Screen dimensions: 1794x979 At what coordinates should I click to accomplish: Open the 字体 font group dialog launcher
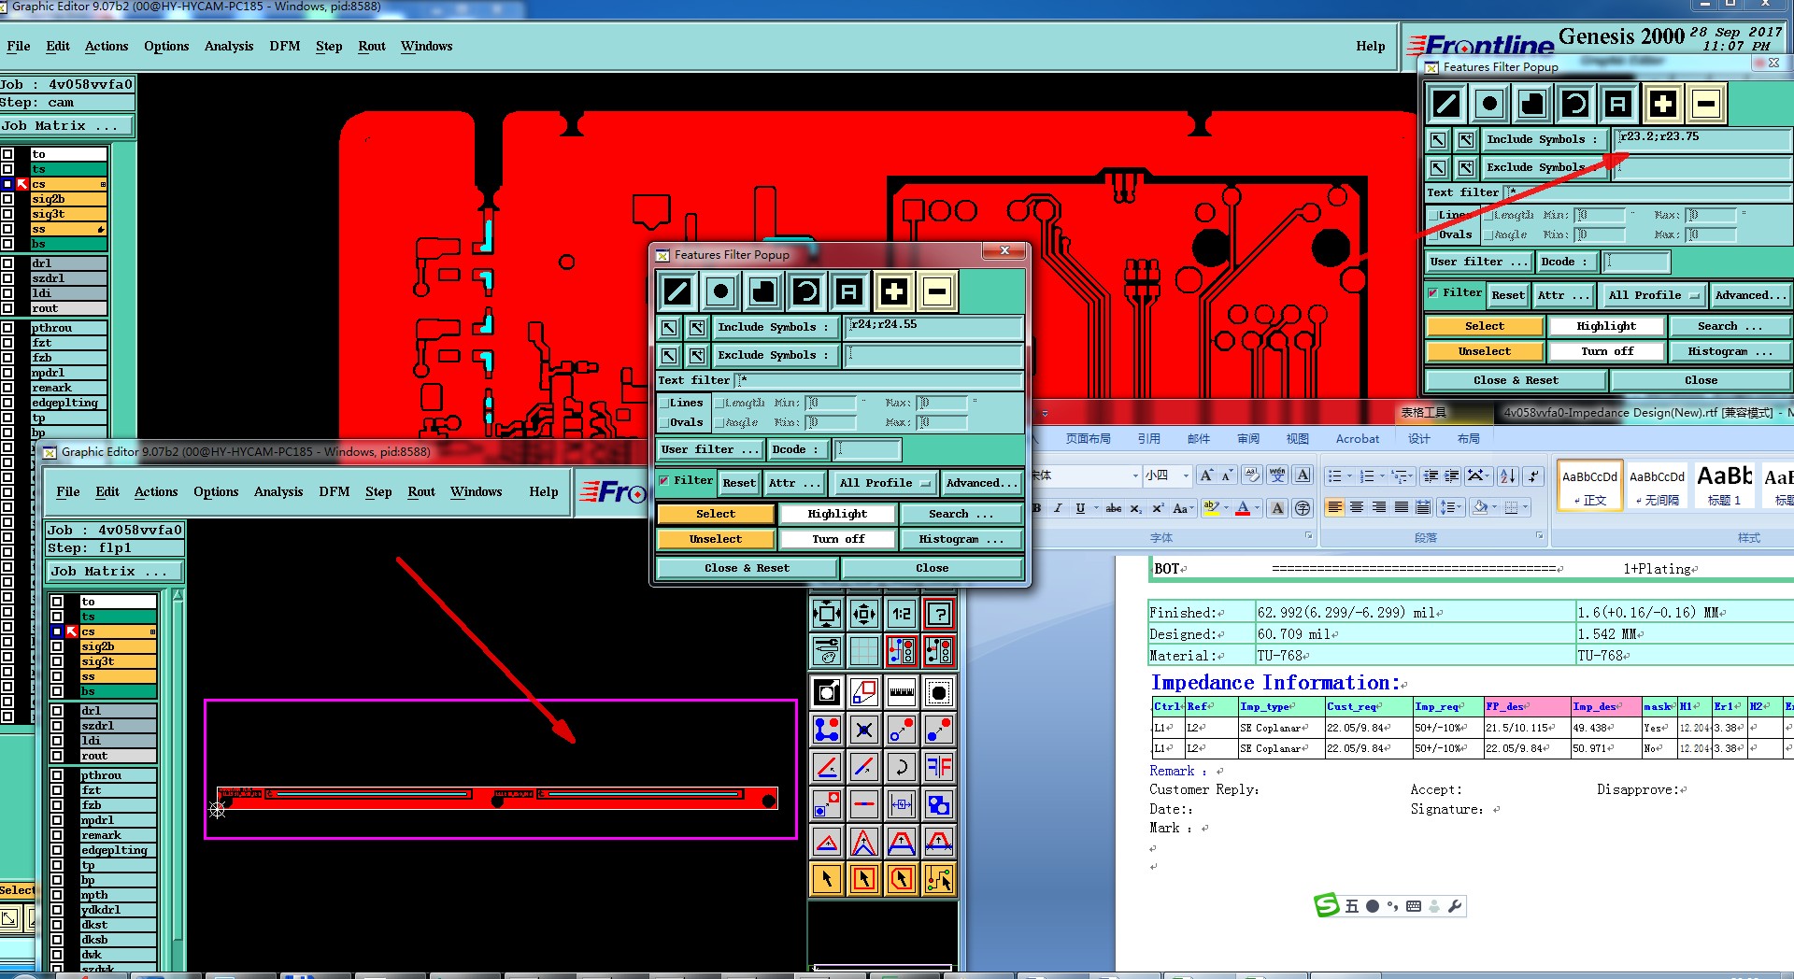coord(1308,536)
